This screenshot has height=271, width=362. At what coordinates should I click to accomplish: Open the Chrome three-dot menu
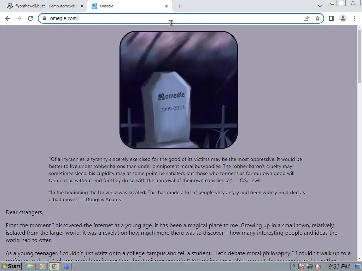coord(354,18)
